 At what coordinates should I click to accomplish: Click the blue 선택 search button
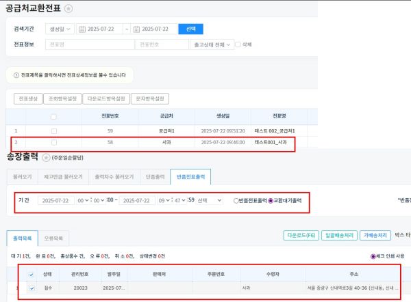pyautogui.click(x=190, y=29)
